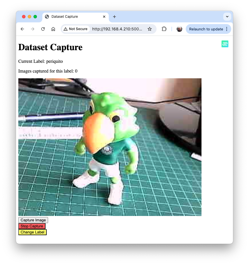The width and height of the screenshot is (249, 265).
Task: Click the browser forward arrow
Action: [33, 29]
